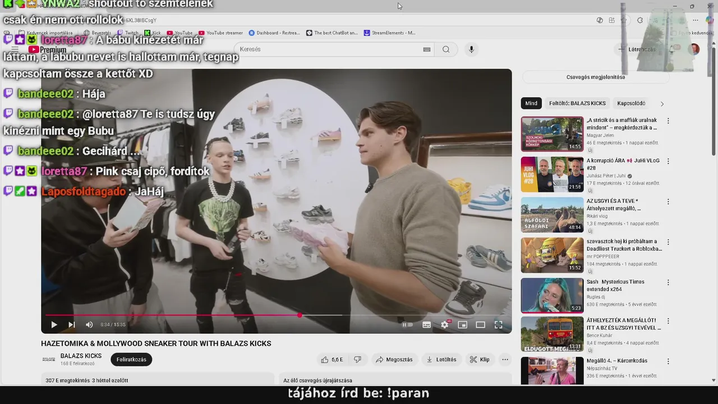The image size is (718, 404).
Task: Open StreamElements bookmark
Action: point(390,33)
